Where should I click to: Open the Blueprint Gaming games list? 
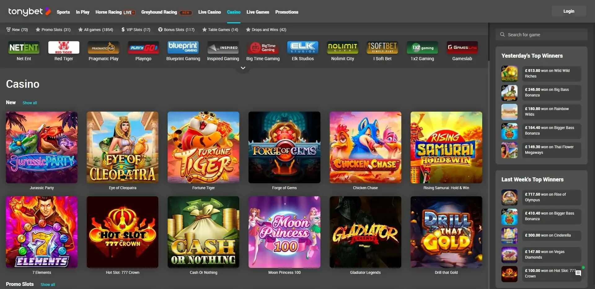point(183,48)
